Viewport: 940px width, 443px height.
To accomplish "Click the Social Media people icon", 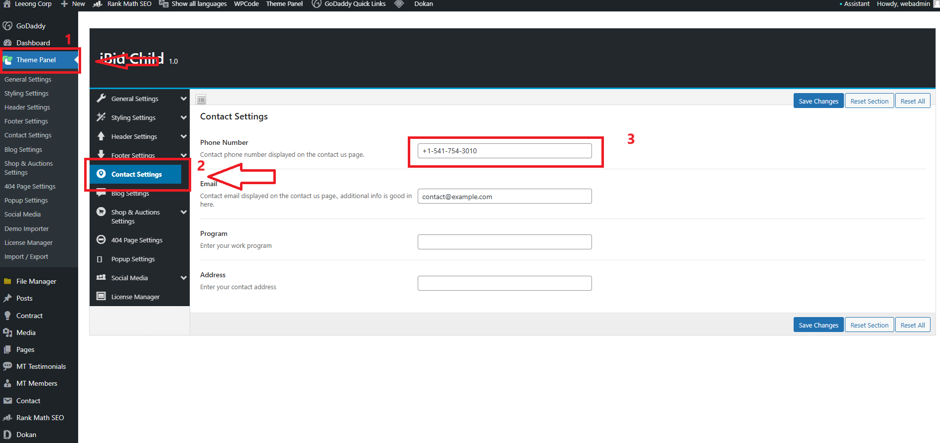I will [x=101, y=278].
